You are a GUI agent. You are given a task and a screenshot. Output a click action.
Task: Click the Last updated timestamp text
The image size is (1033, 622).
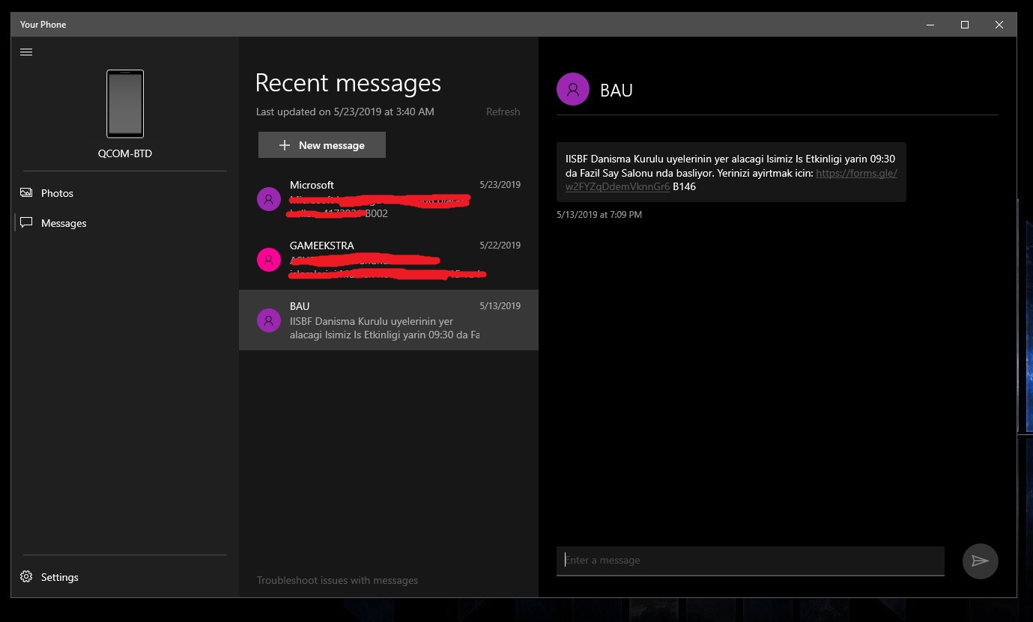345,112
